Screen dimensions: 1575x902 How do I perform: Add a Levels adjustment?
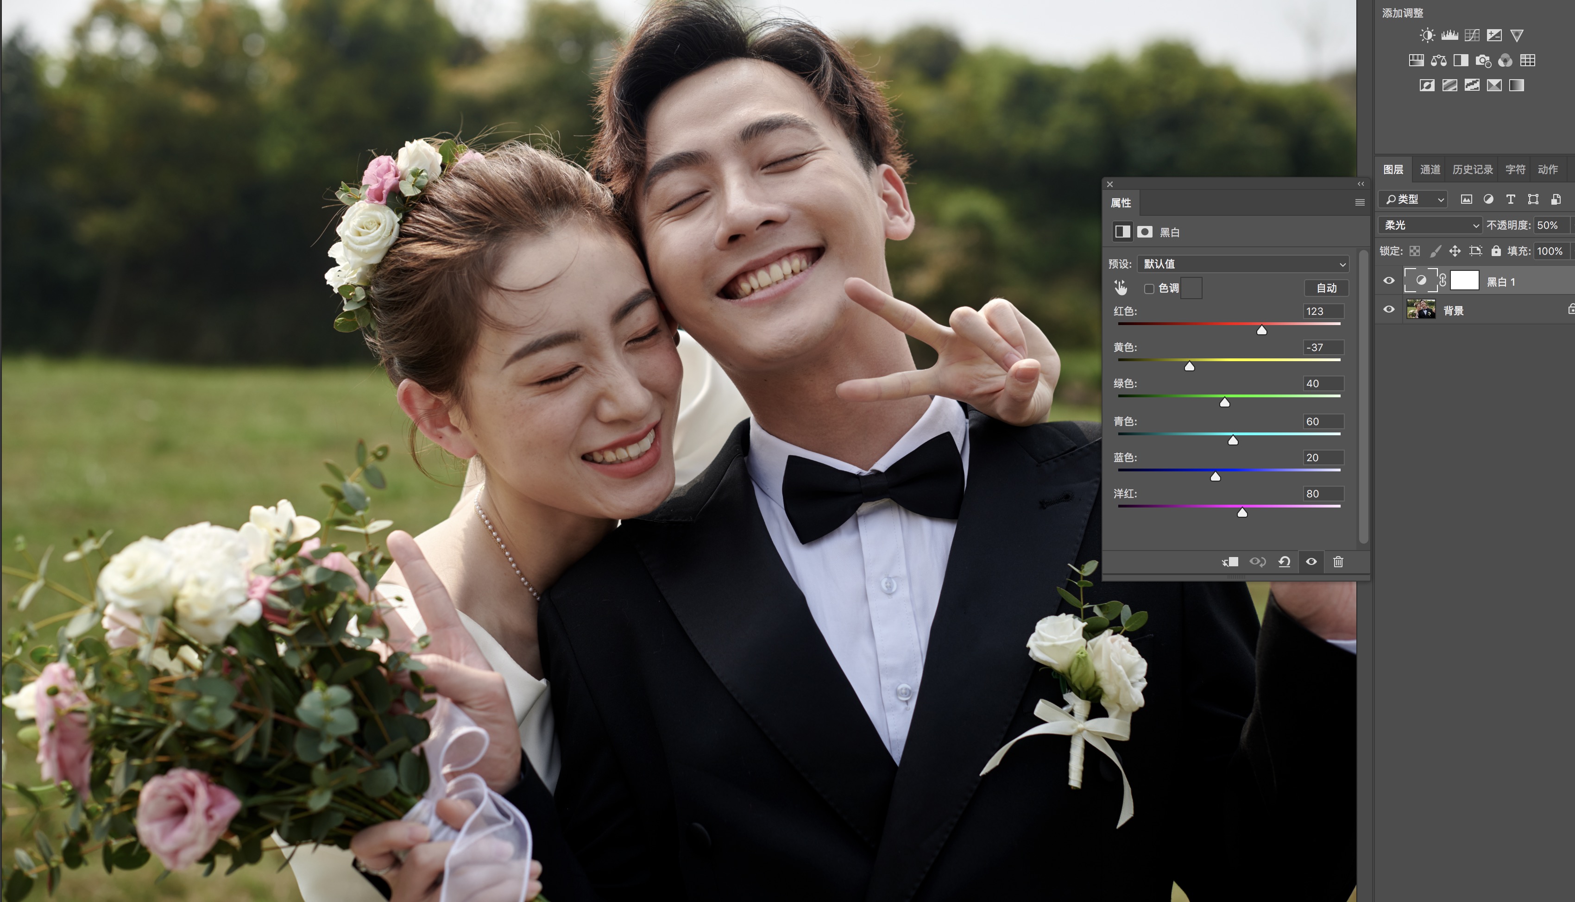(x=1450, y=35)
